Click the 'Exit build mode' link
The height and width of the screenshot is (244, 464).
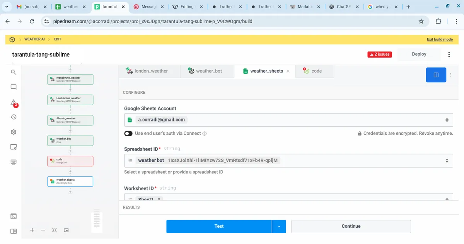[439, 39]
